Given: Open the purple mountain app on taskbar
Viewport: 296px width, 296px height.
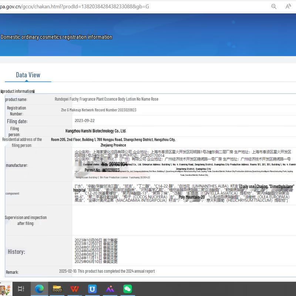Looking at the screenshot, I should pyautogui.click(x=110, y=289).
